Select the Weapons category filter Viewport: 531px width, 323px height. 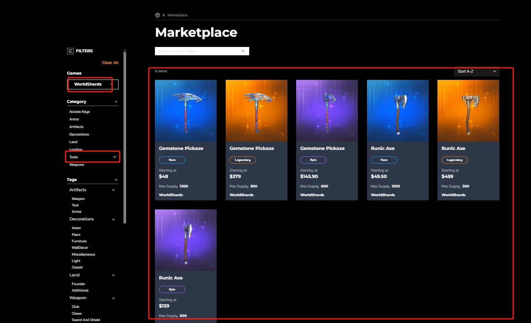77,165
